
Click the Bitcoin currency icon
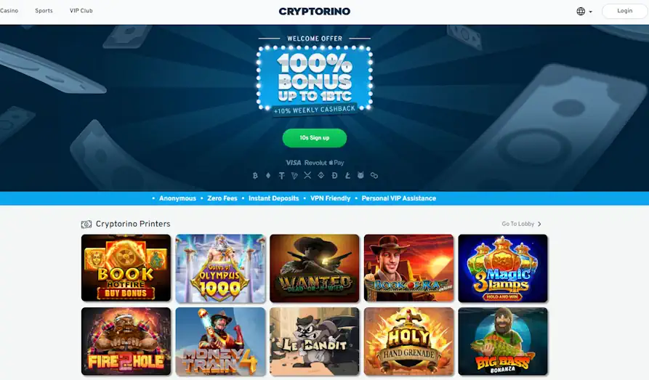[x=255, y=176]
